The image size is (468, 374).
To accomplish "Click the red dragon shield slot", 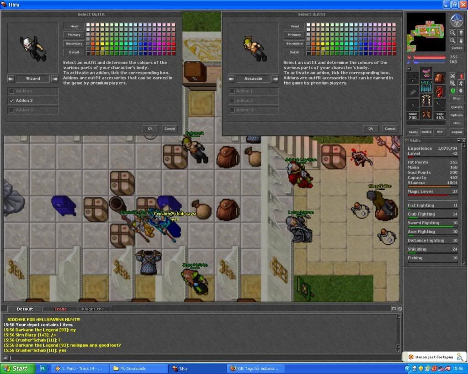I will click(x=440, y=92).
